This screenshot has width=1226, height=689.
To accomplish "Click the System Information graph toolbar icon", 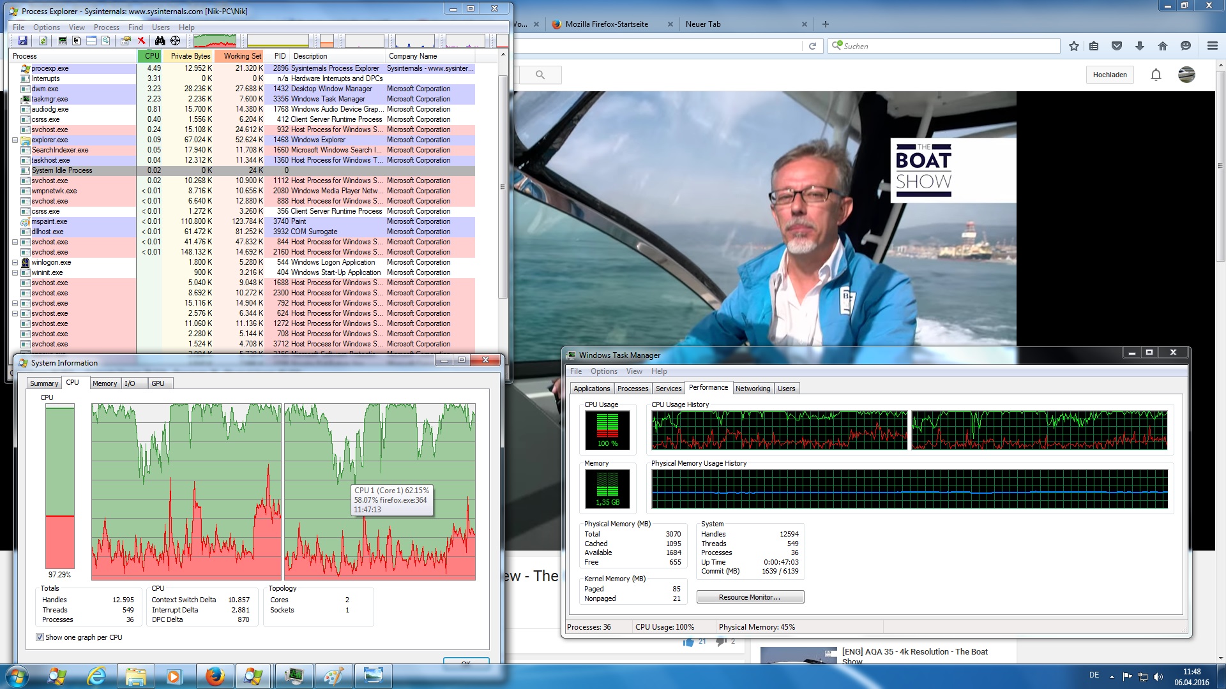I will coord(62,41).
